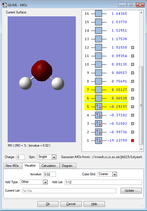Click the empty LUMO+1 box of orbital 7

pos(98,90)
